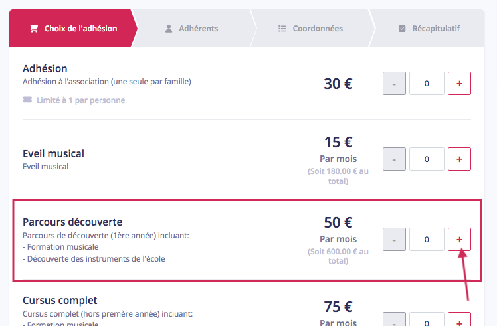The image size is (497, 326).
Task: Click the Adhésion quantity input field
Action: tap(427, 83)
